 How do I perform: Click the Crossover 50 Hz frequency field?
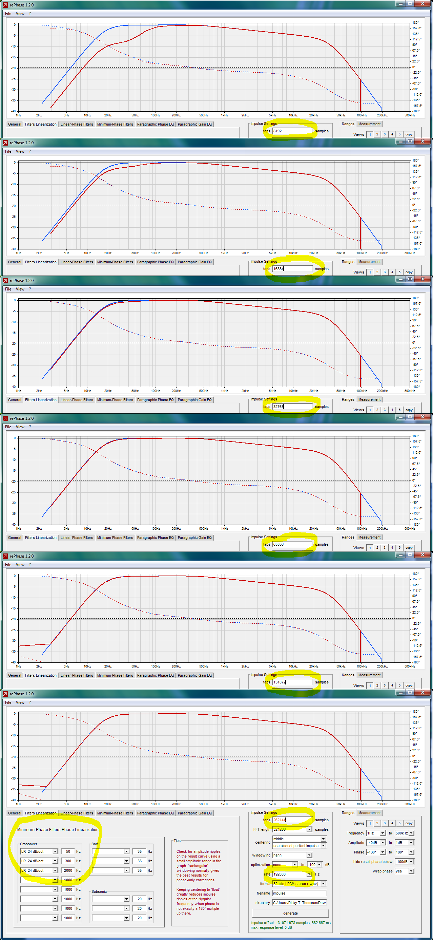68,851
